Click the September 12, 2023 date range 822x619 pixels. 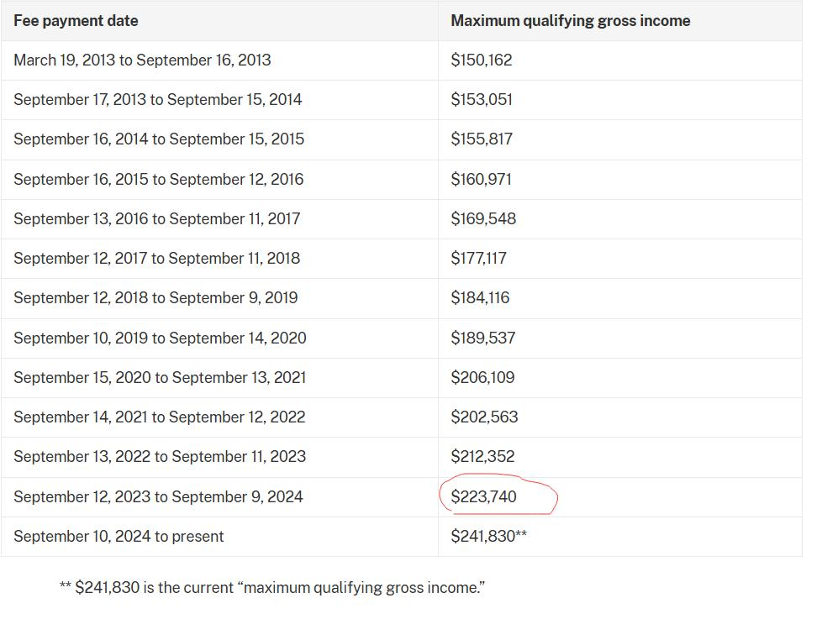[x=158, y=497]
